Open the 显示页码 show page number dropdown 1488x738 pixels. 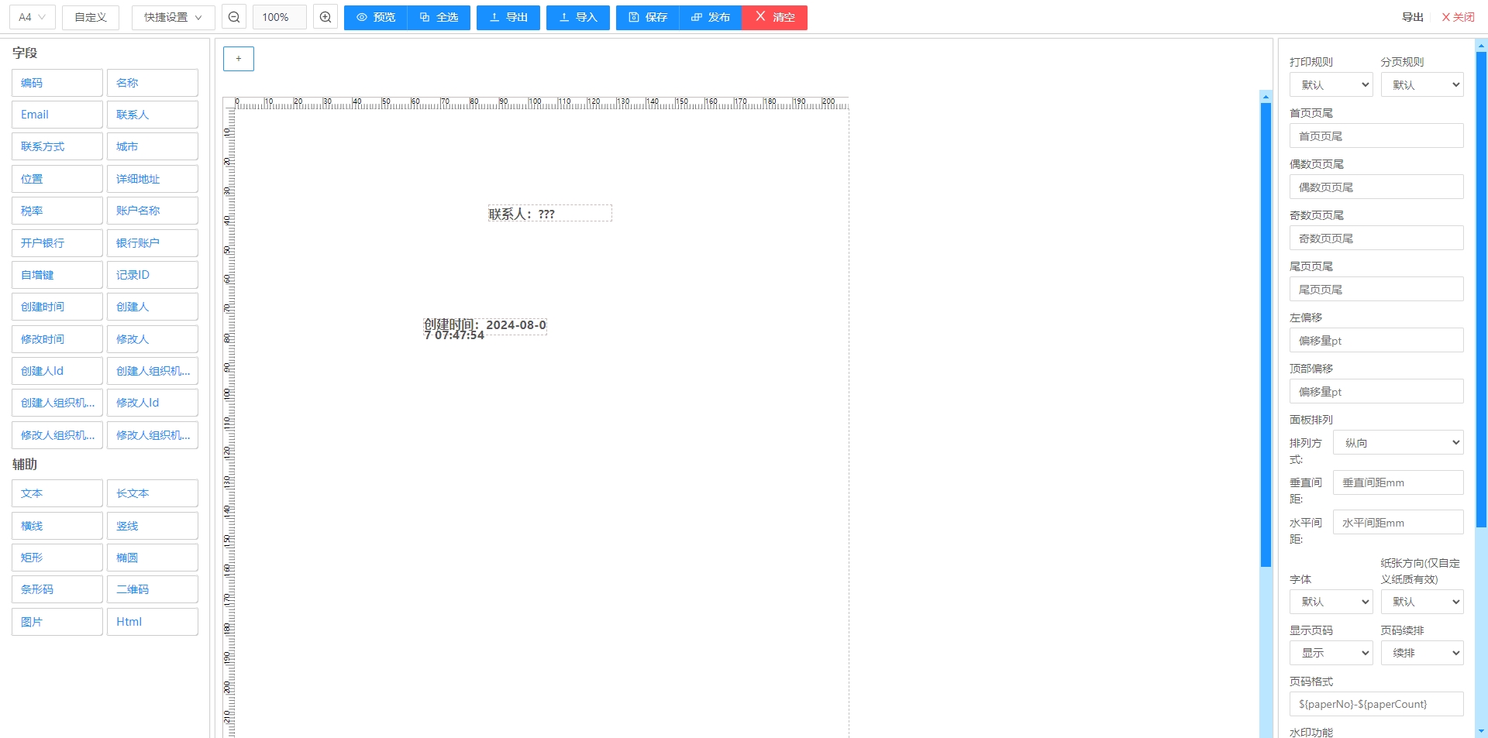tap(1331, 652)
